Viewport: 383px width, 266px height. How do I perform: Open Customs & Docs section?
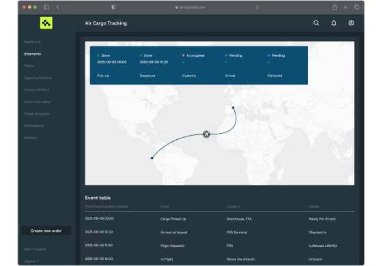pyautogui.click(x=36, y=90)
